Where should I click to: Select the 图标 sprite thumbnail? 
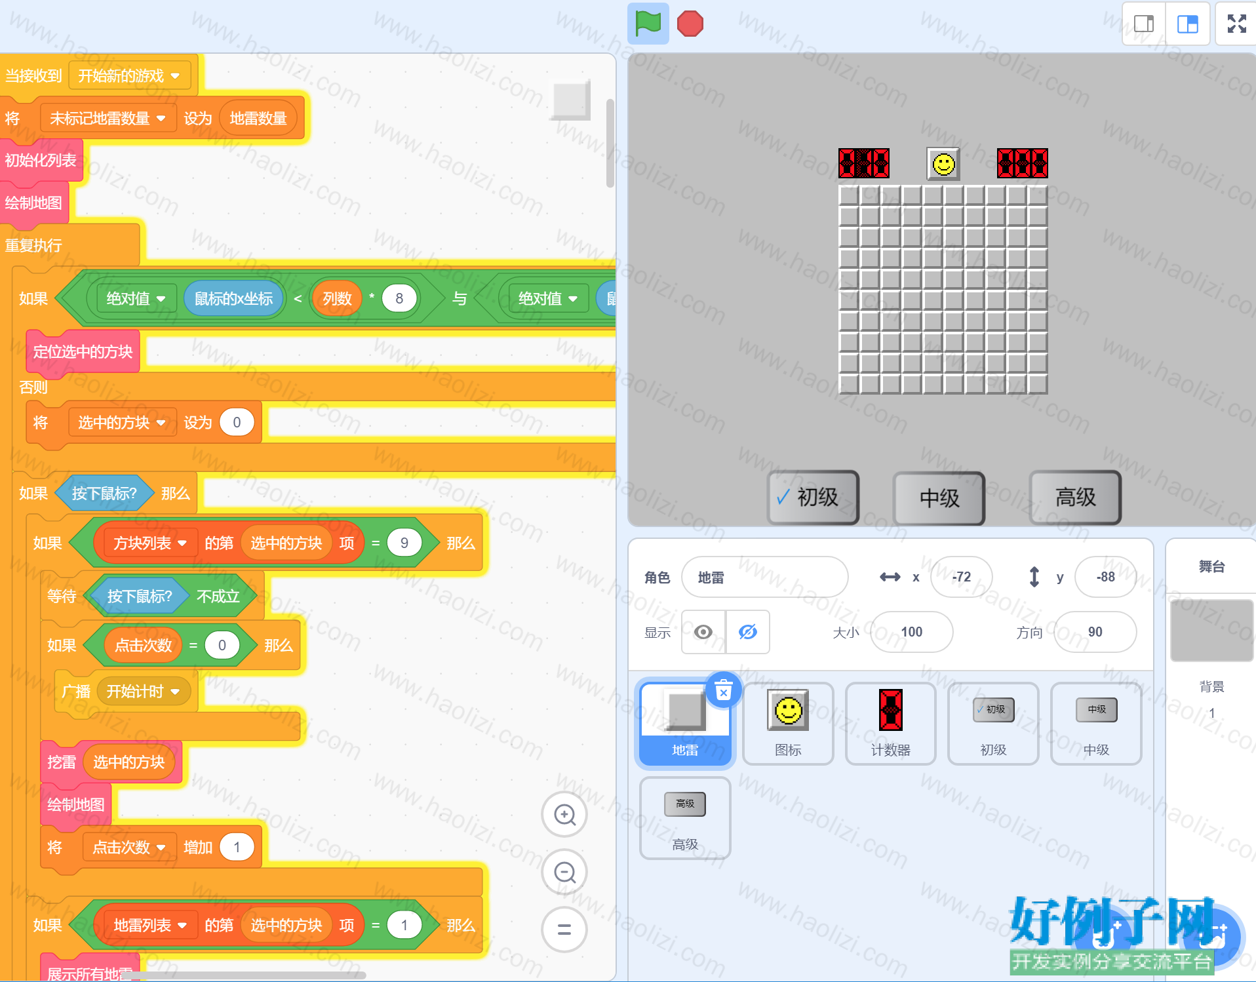pyautogui.click(x=788, y=723)
